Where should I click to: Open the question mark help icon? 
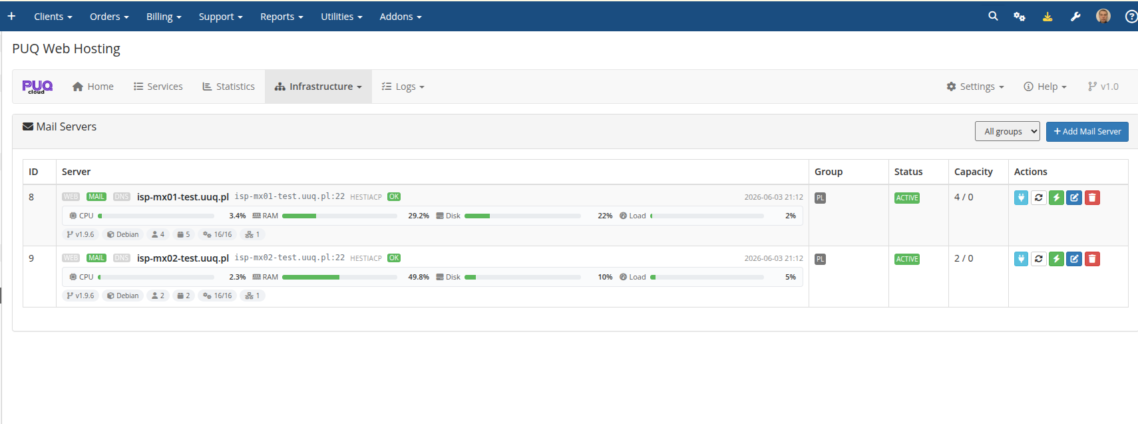click(1131, 17)
